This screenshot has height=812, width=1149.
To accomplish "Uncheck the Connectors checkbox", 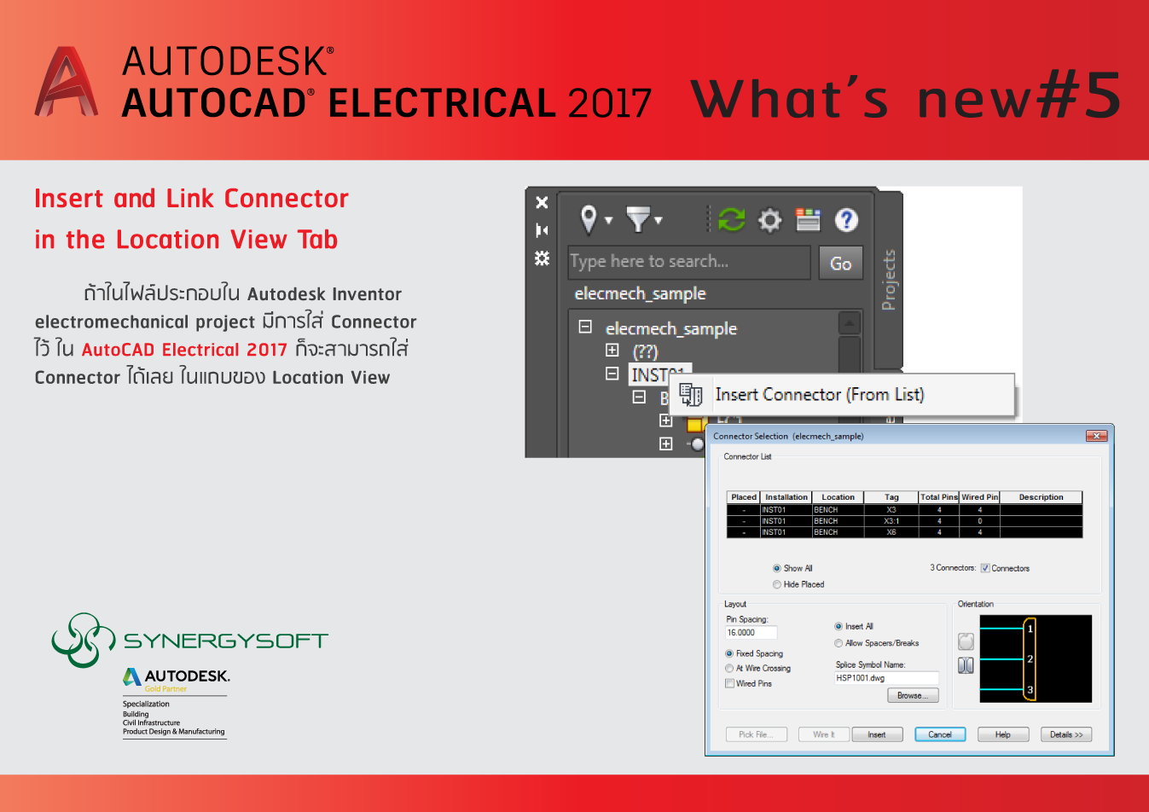I will pyautogui.click(x=985, y=568).
